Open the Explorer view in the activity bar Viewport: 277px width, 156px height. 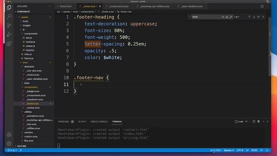tap(9, 7)
